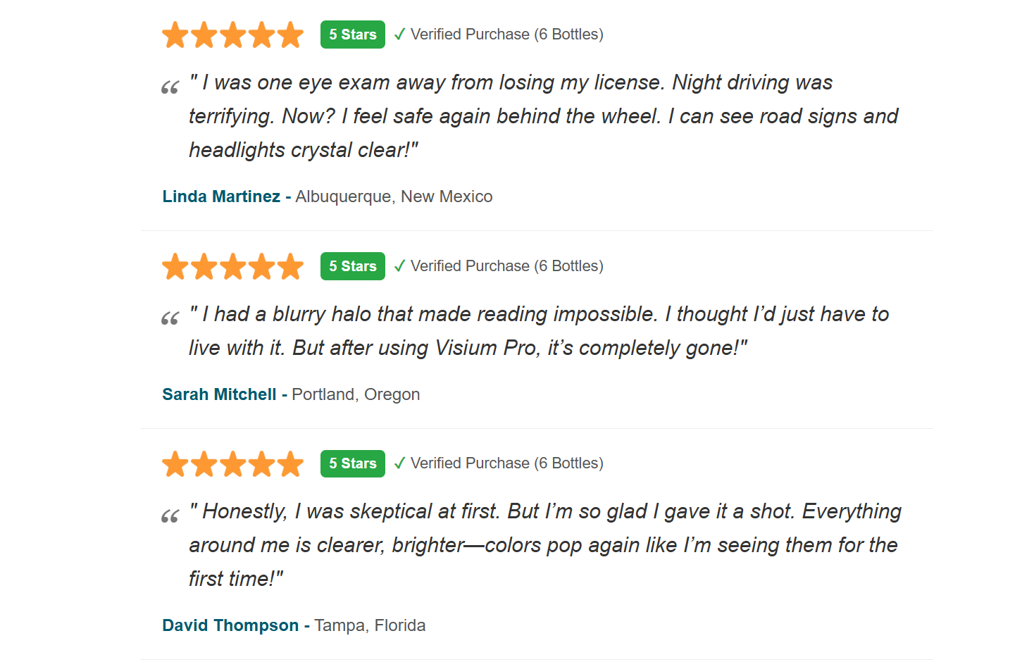
Task: Click the green checkmark in Linda Martinez's review
Action: pos(399,35)
